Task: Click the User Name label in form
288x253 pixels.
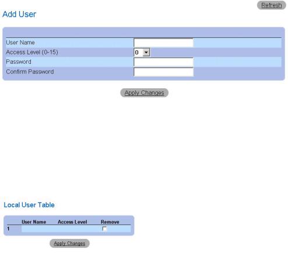Action: coord(20,43)
